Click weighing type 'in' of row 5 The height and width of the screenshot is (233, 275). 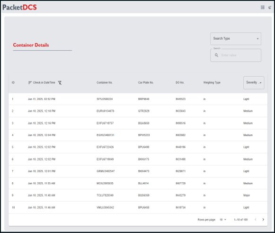(x=204, y=147)
